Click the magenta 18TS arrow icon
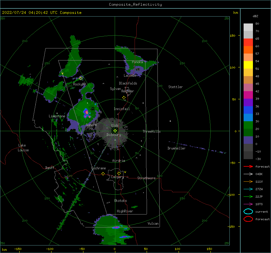The image size is (271, 253). pos(248,204)
